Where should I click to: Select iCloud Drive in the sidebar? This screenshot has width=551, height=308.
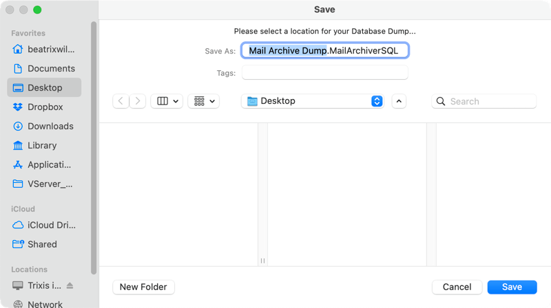click(x=51, y=225)
